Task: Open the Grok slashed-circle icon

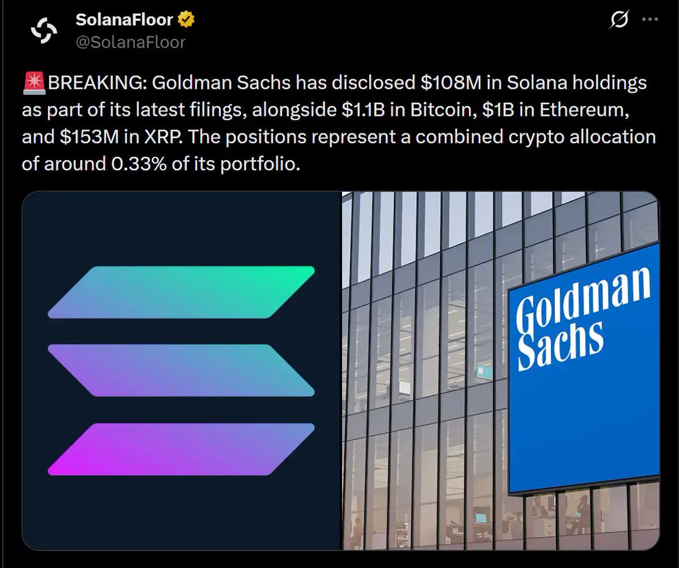Action: tap(620, 20)
